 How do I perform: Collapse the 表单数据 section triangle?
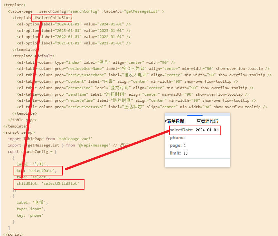coord(166,121)
